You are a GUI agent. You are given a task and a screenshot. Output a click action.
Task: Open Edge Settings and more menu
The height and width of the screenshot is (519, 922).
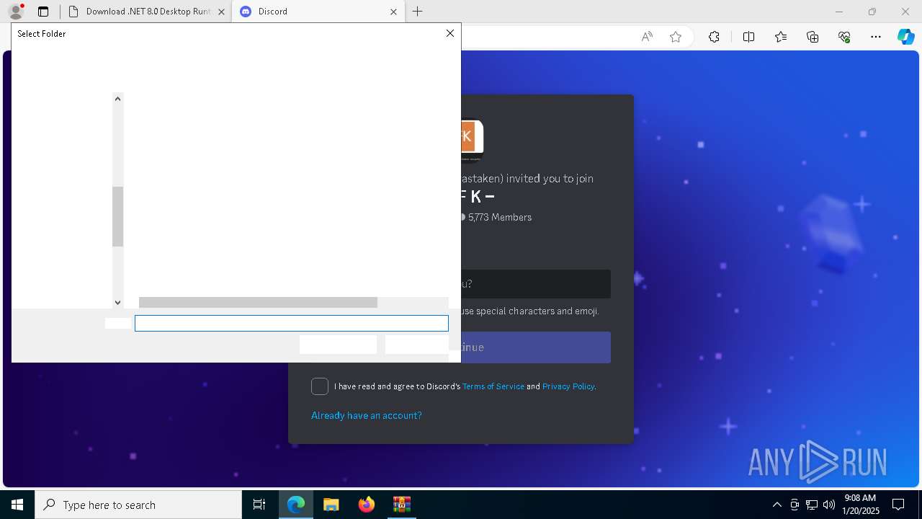876,37
